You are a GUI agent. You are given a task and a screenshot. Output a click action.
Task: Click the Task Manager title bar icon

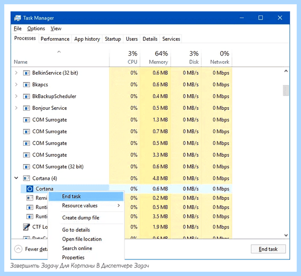[x=18, y=18]
